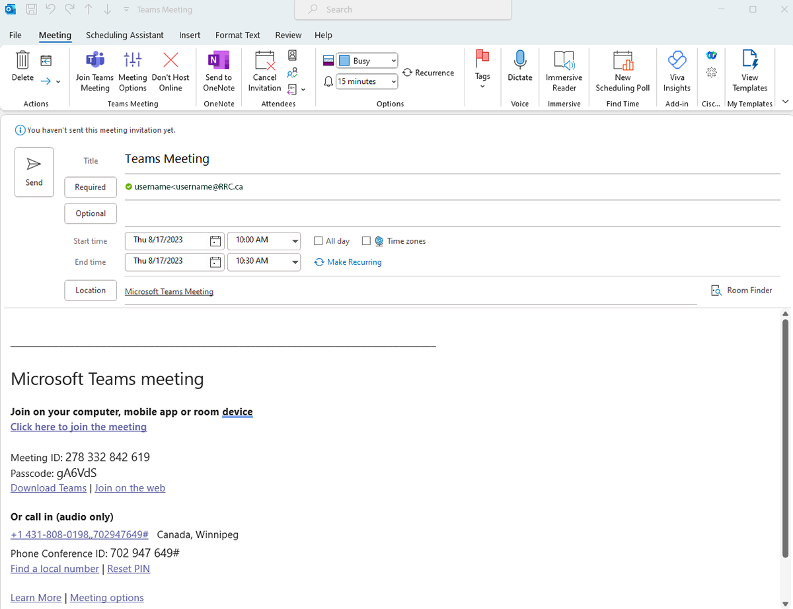Viewport: 793px width, 609px height.
Task: Create a New Scheduling Poll
Action: point(623,71)
